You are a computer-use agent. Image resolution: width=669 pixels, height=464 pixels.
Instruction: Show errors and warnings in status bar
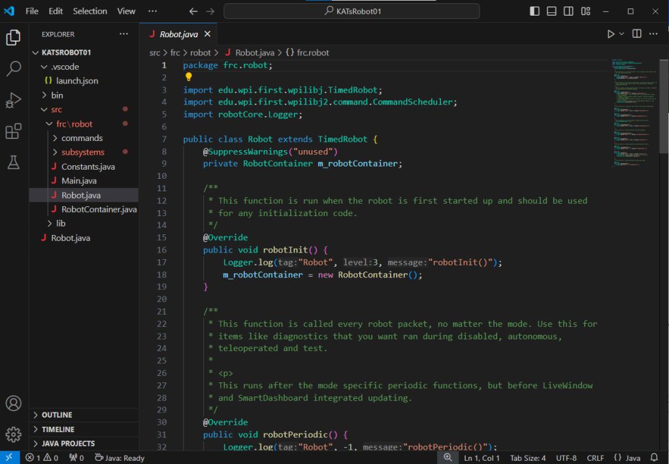pyautogui.click(x=42, y=458)
